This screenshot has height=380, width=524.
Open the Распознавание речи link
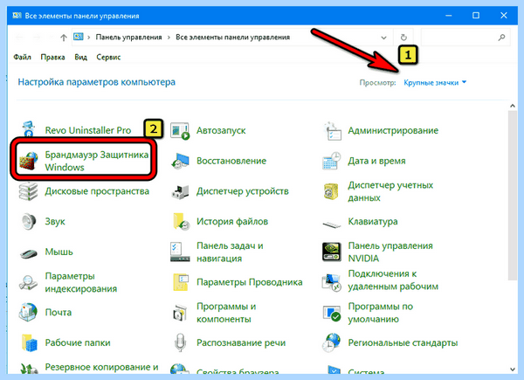click(x=241, y=342)
